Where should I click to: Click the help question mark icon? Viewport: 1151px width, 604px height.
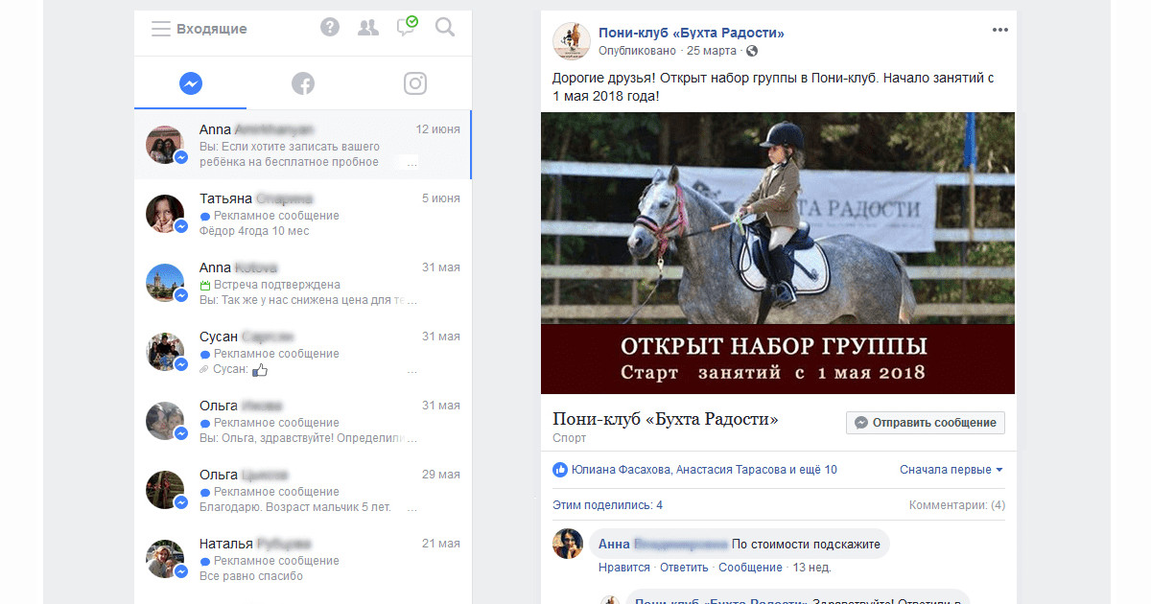[x=330, y=28]
